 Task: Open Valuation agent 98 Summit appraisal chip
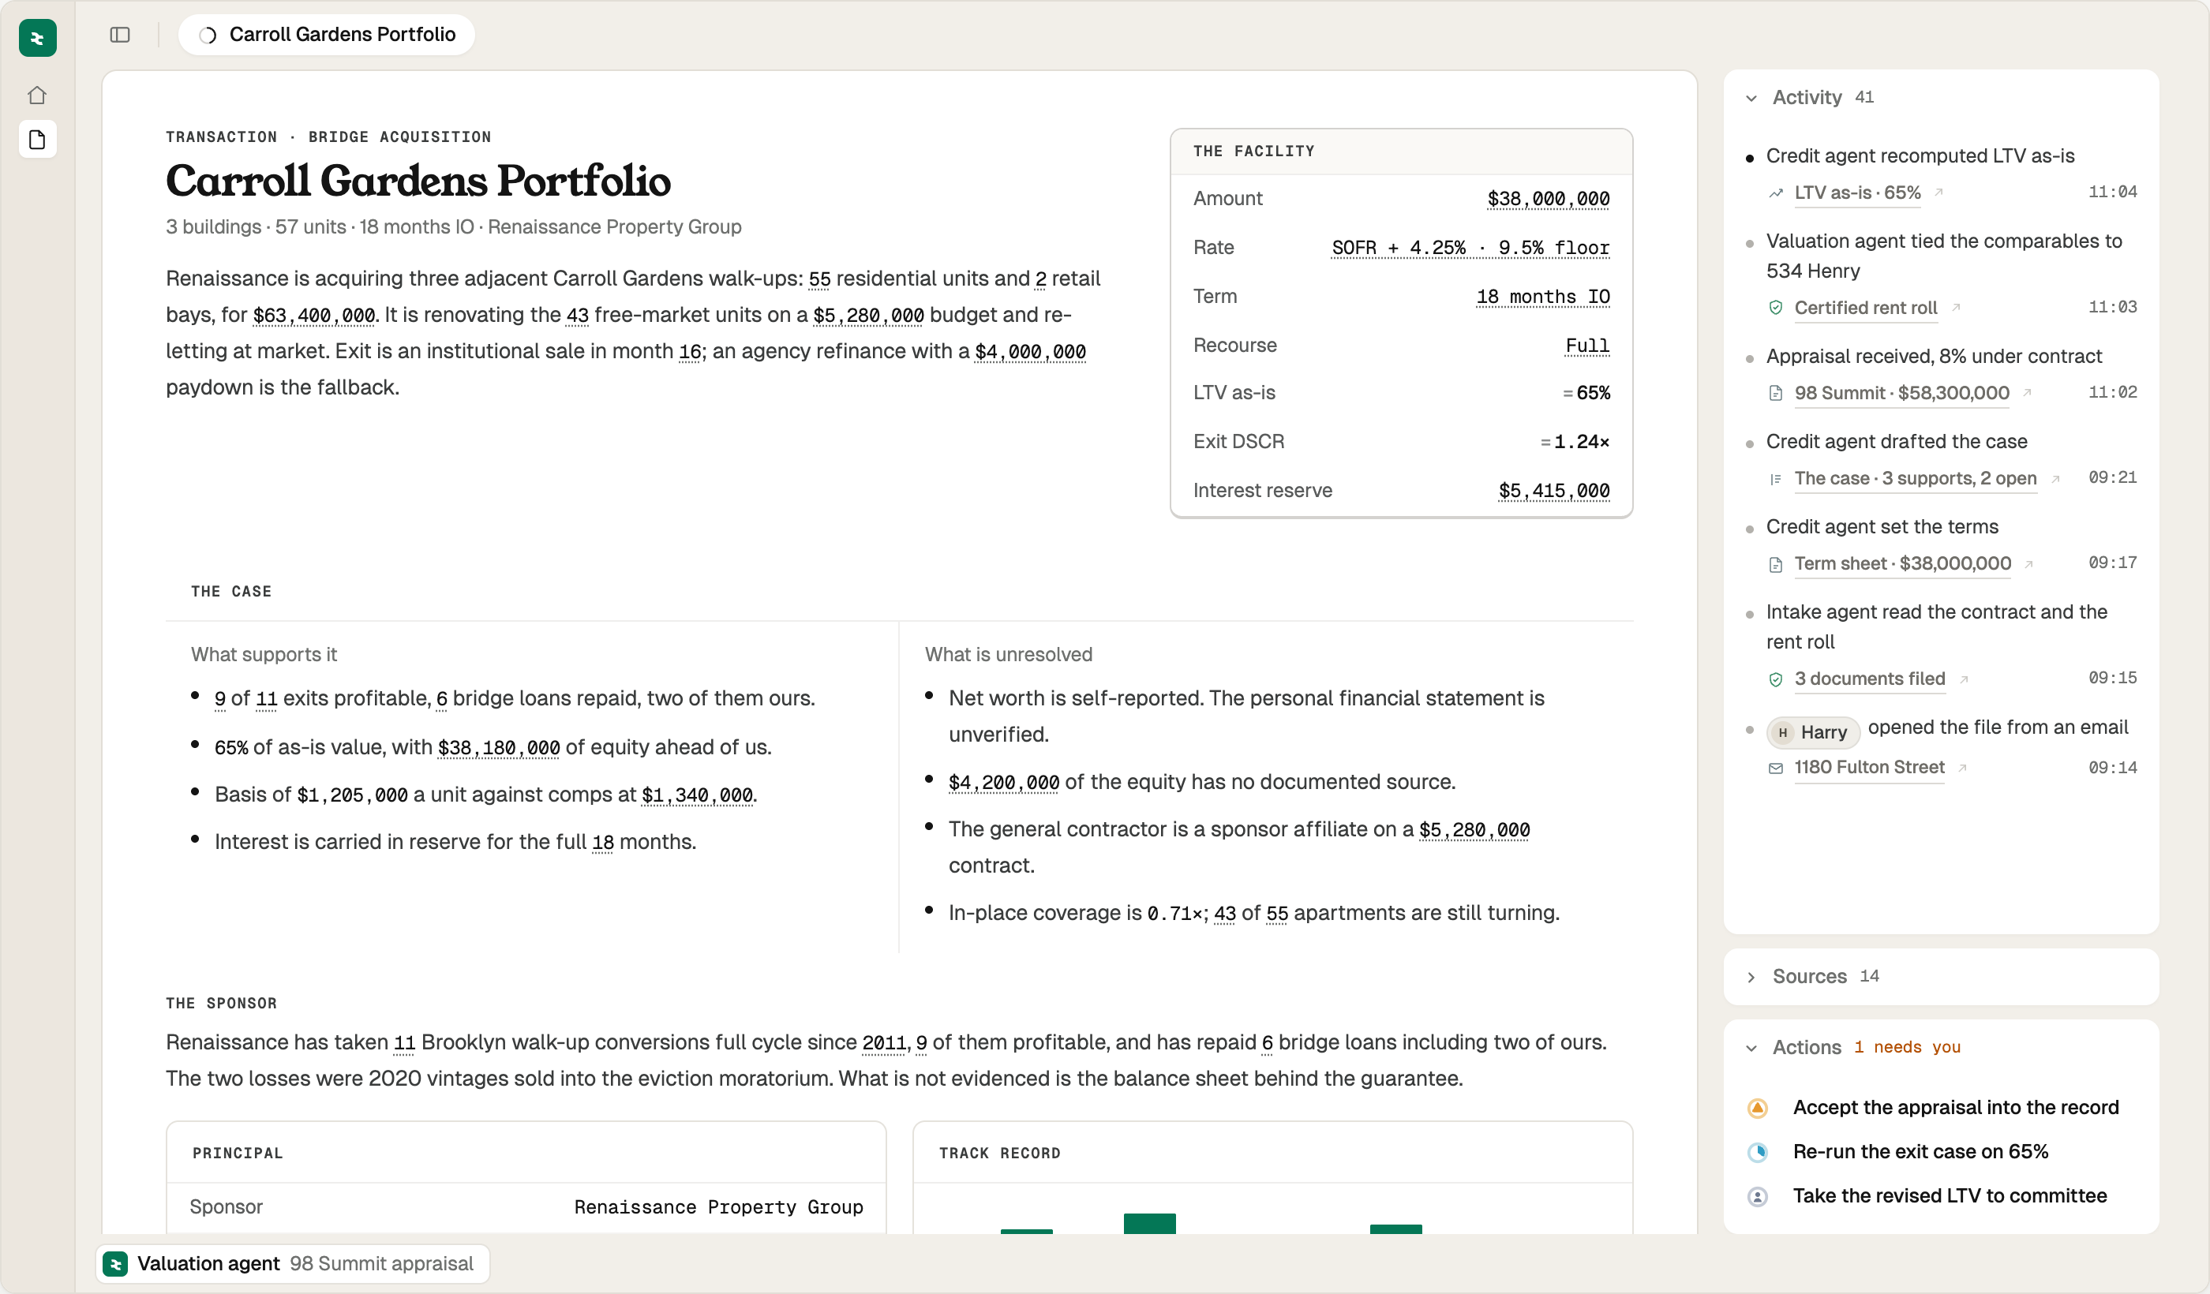pyautogui.click(x=293, y=1263)
